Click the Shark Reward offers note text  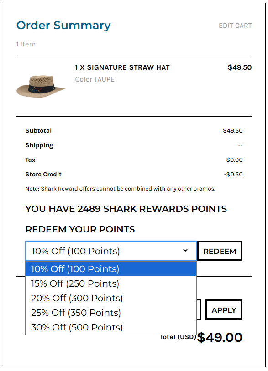click(x=121, y=189)
